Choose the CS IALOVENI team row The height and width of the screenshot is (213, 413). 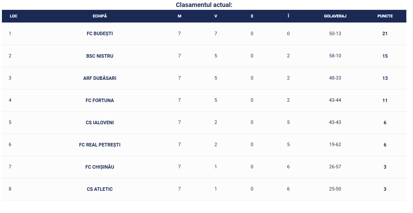pyautogui.click(x=204, y=122)
